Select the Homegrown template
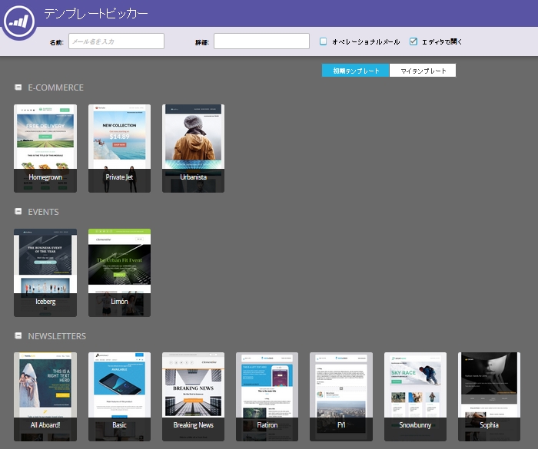Image resolution: width=538 pixels, height=449 pixels. [x=45, y=148]
